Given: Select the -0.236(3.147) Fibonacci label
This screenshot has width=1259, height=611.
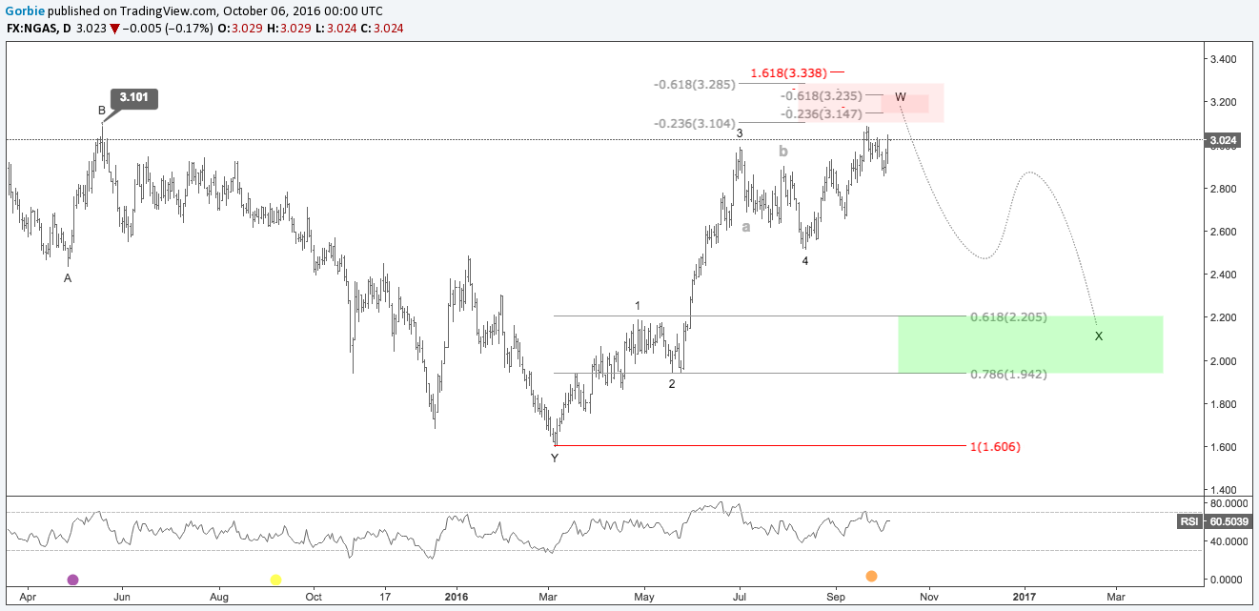Looking at the screenshot, I should tap(822, 113).
